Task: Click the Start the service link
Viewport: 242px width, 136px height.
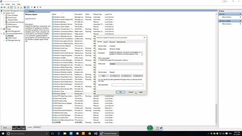Action: tap(26, 19)
